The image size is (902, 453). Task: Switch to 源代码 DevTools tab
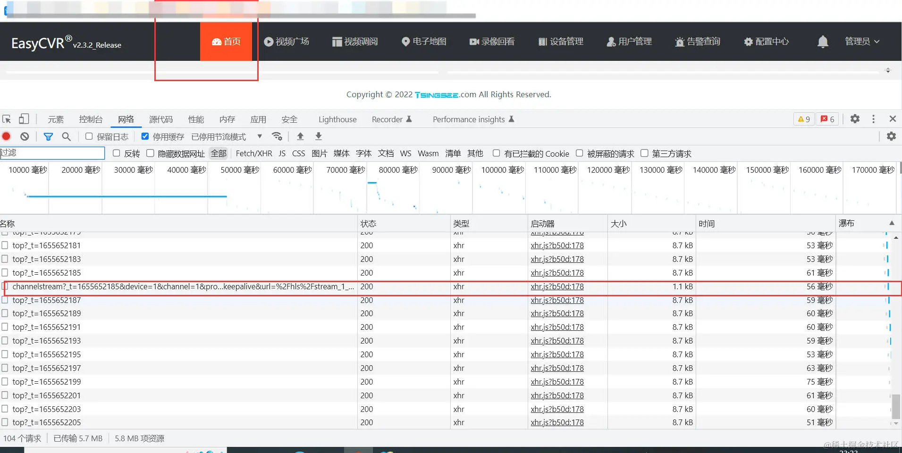[161, 119]
